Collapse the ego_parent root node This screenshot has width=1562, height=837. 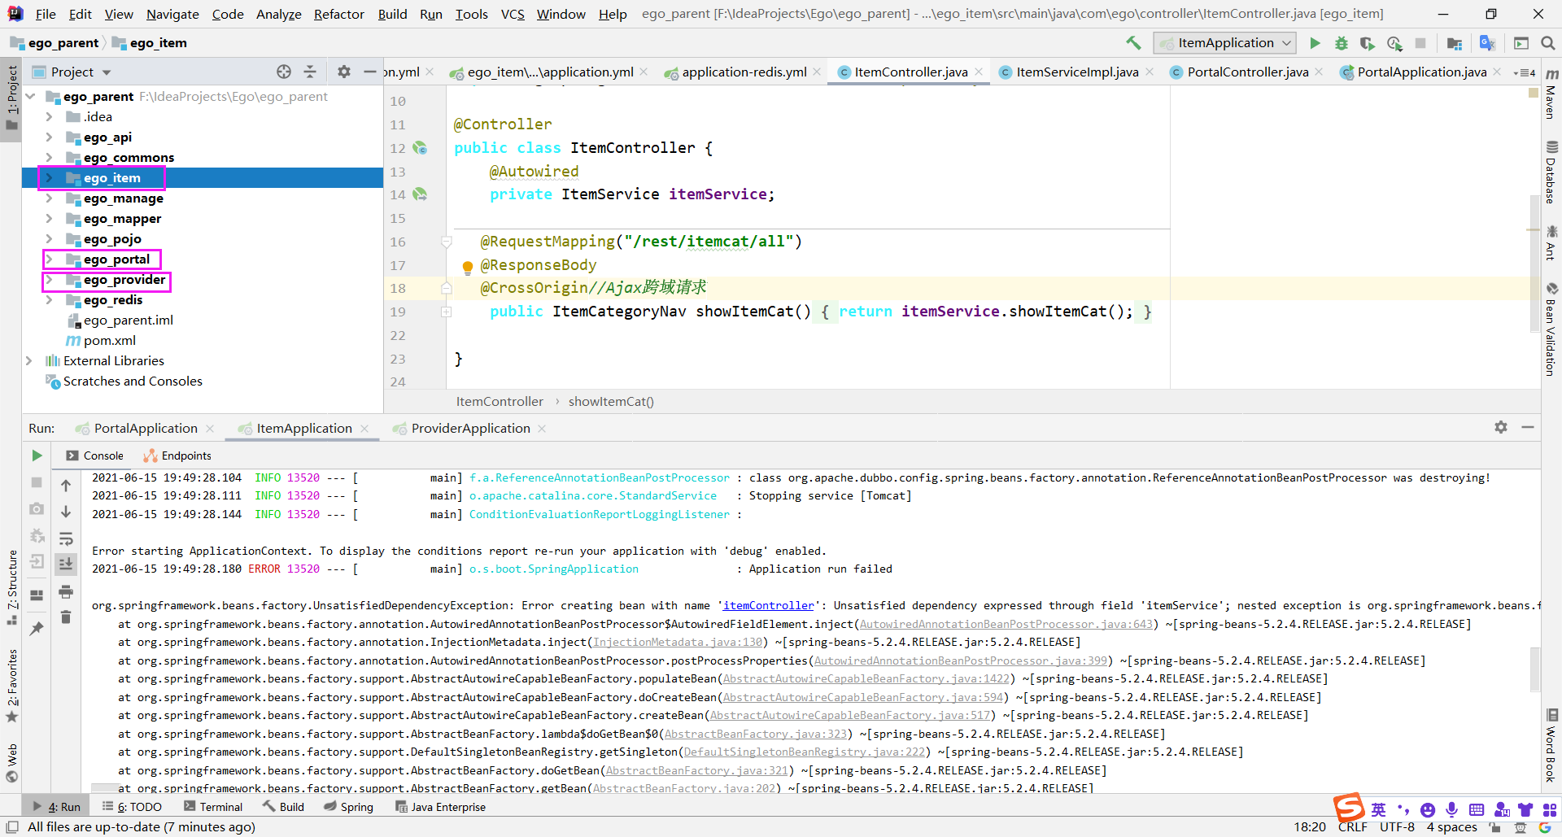pos(30,97)
